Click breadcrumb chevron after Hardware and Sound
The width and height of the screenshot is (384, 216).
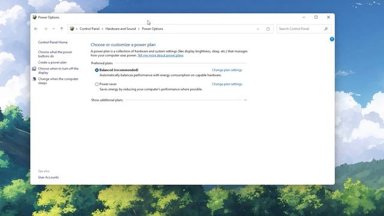coord(139,29)
